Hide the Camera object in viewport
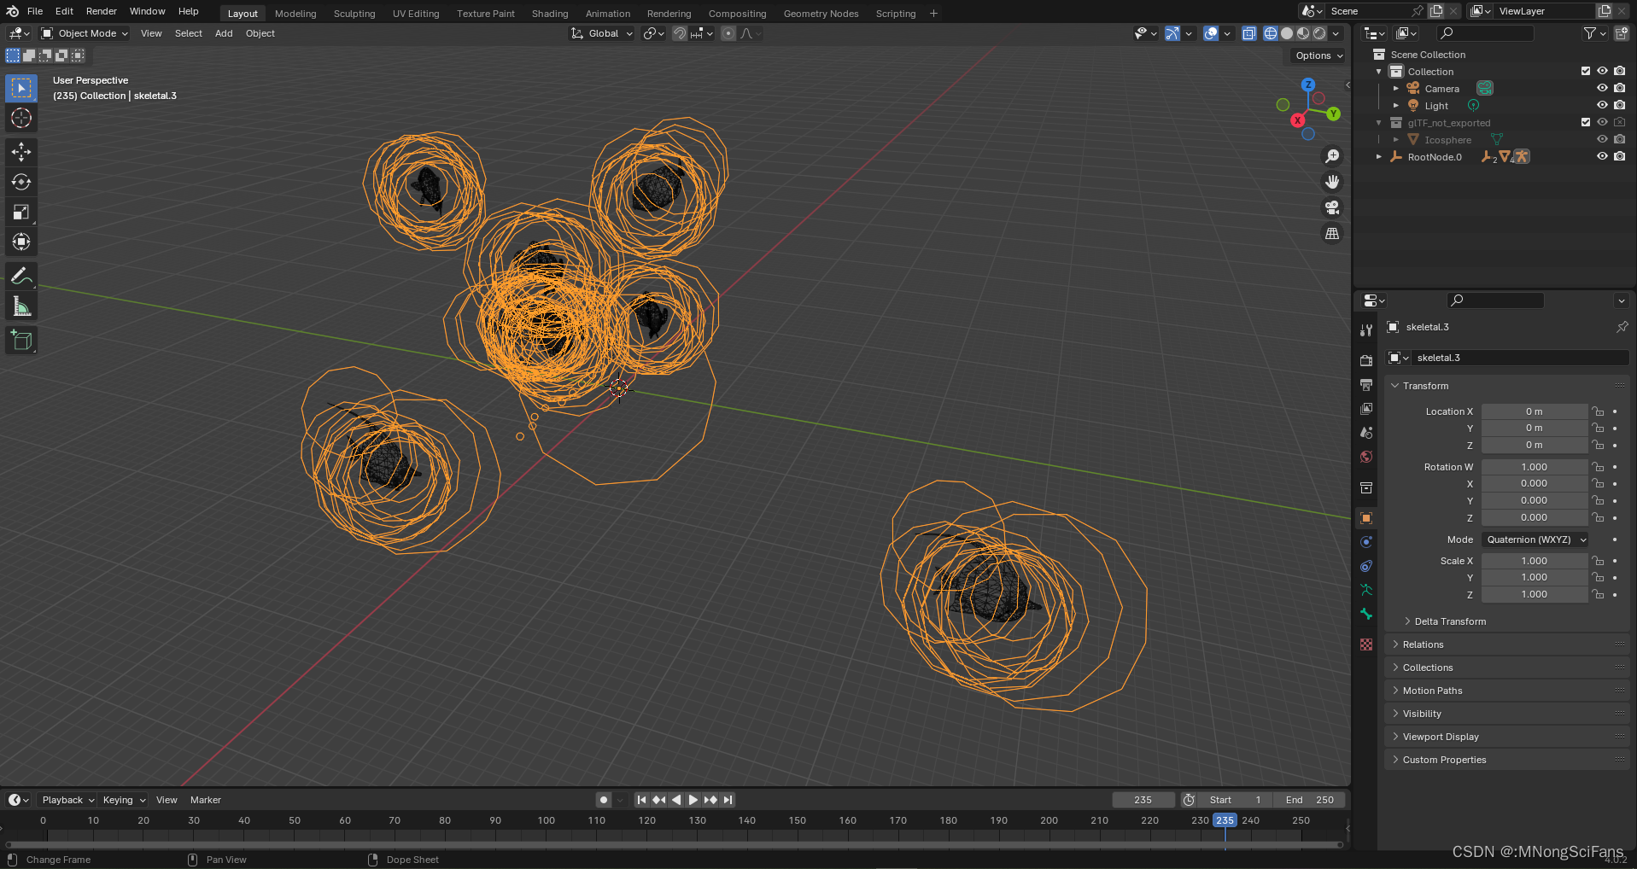The image size is (1637, 869). tap(1602, 89)
